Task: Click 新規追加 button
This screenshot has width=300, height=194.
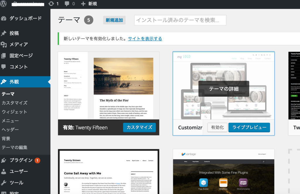Action: pos(114,20)
